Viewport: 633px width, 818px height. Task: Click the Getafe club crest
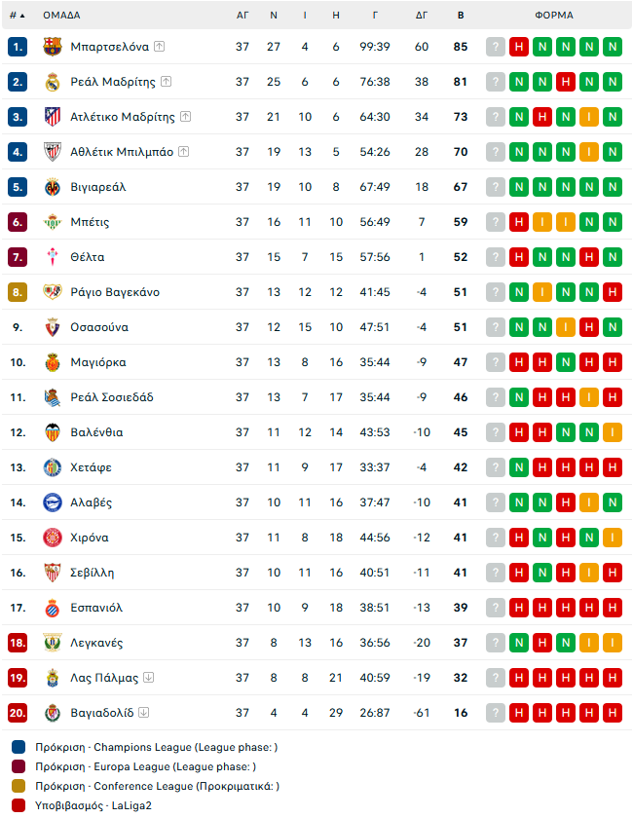(x=53, y=467)
